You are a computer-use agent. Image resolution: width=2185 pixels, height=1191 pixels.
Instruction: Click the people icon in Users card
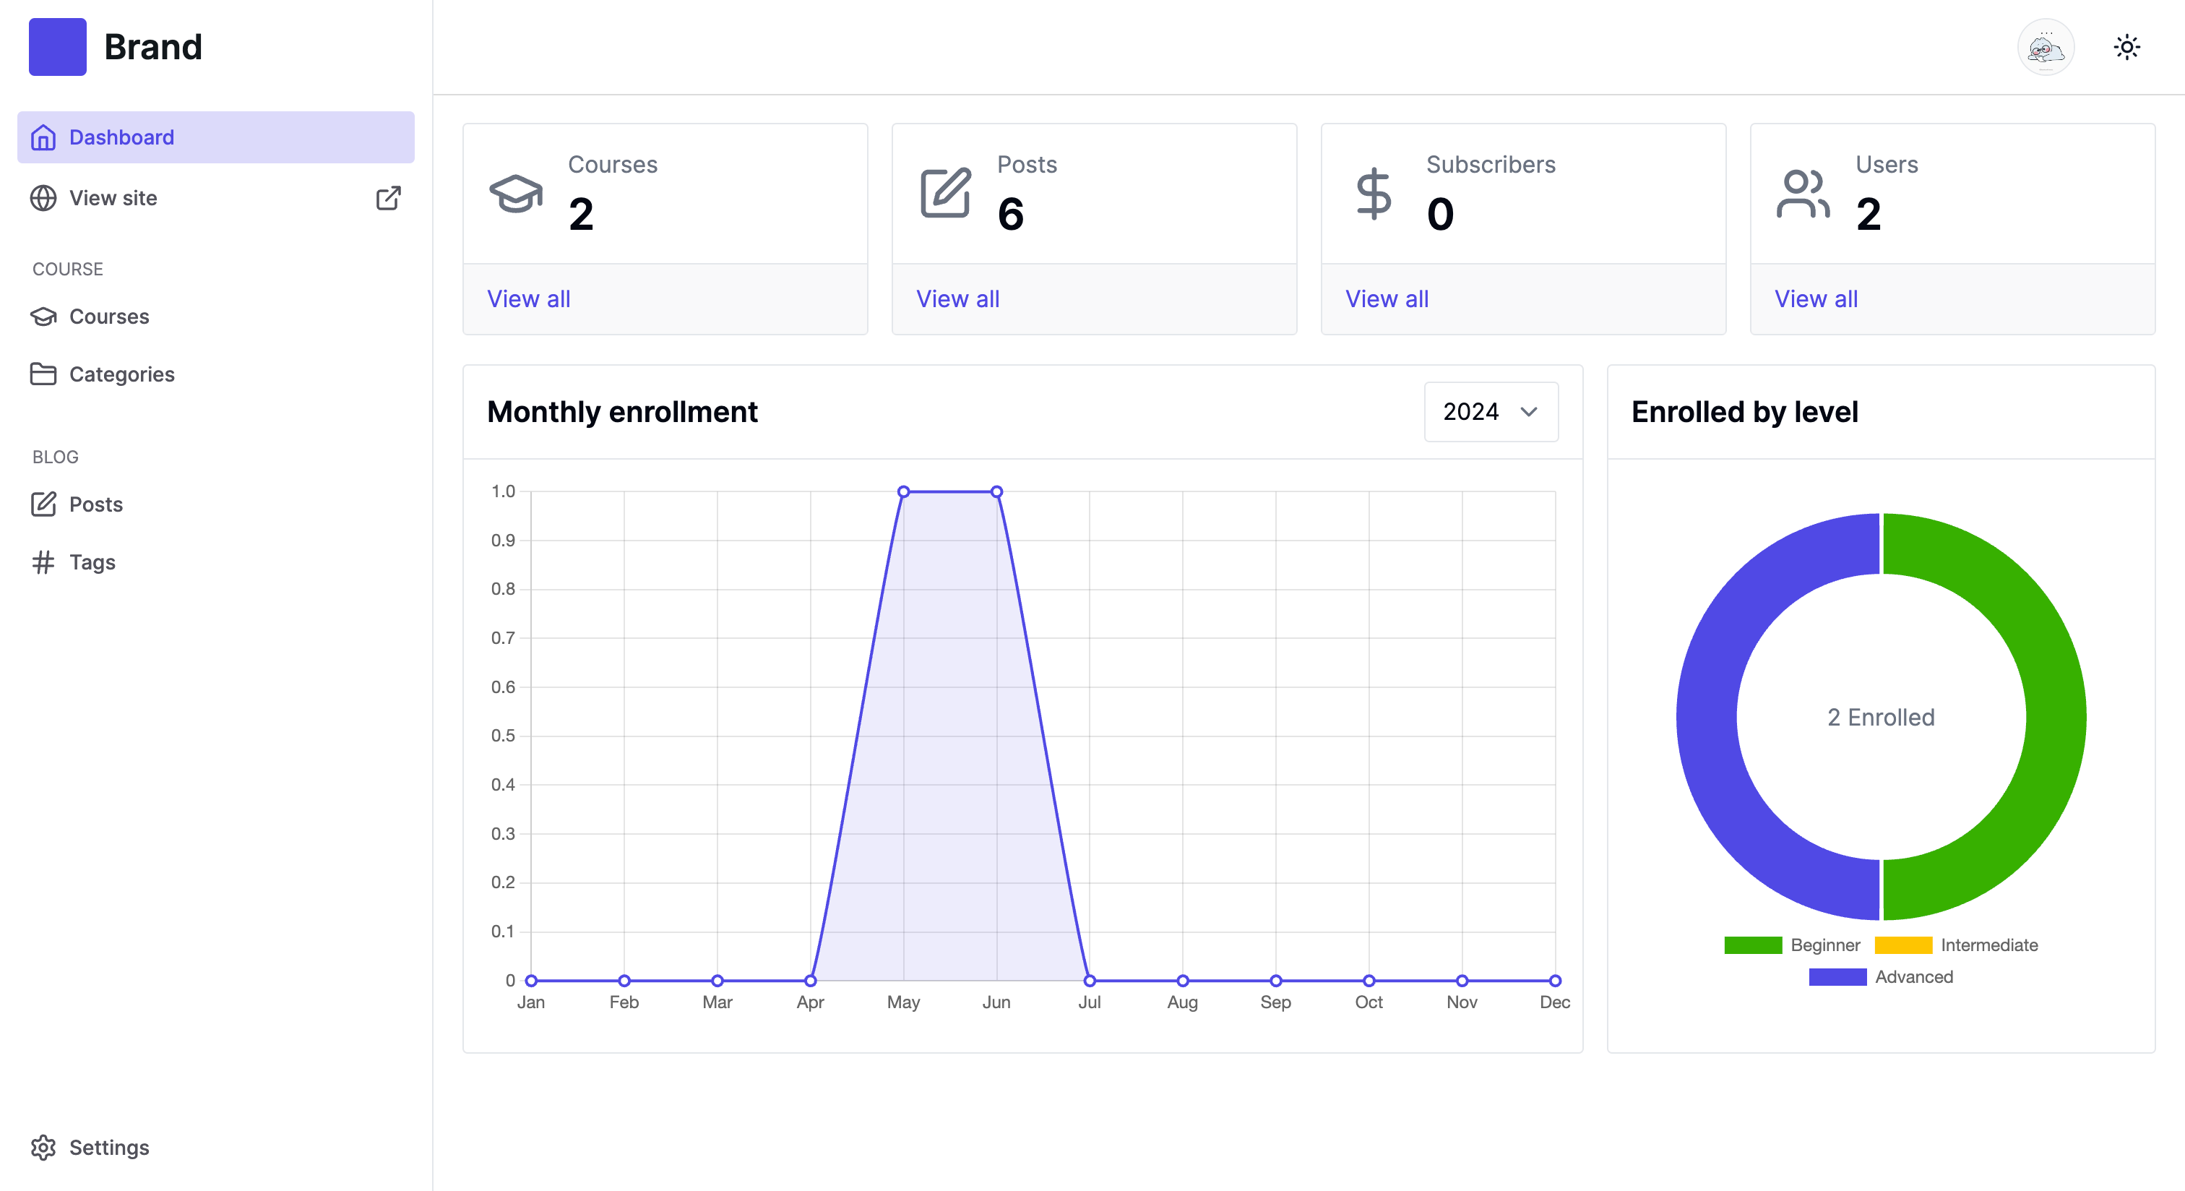(1803, 194)
